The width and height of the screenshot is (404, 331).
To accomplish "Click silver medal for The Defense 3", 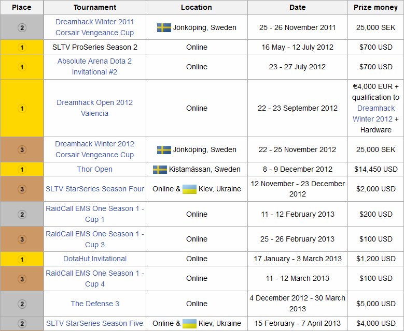I will (22, 304).
